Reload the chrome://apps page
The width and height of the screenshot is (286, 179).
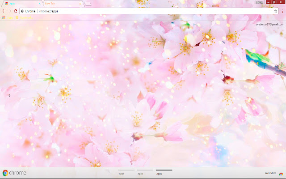(16, 11)
